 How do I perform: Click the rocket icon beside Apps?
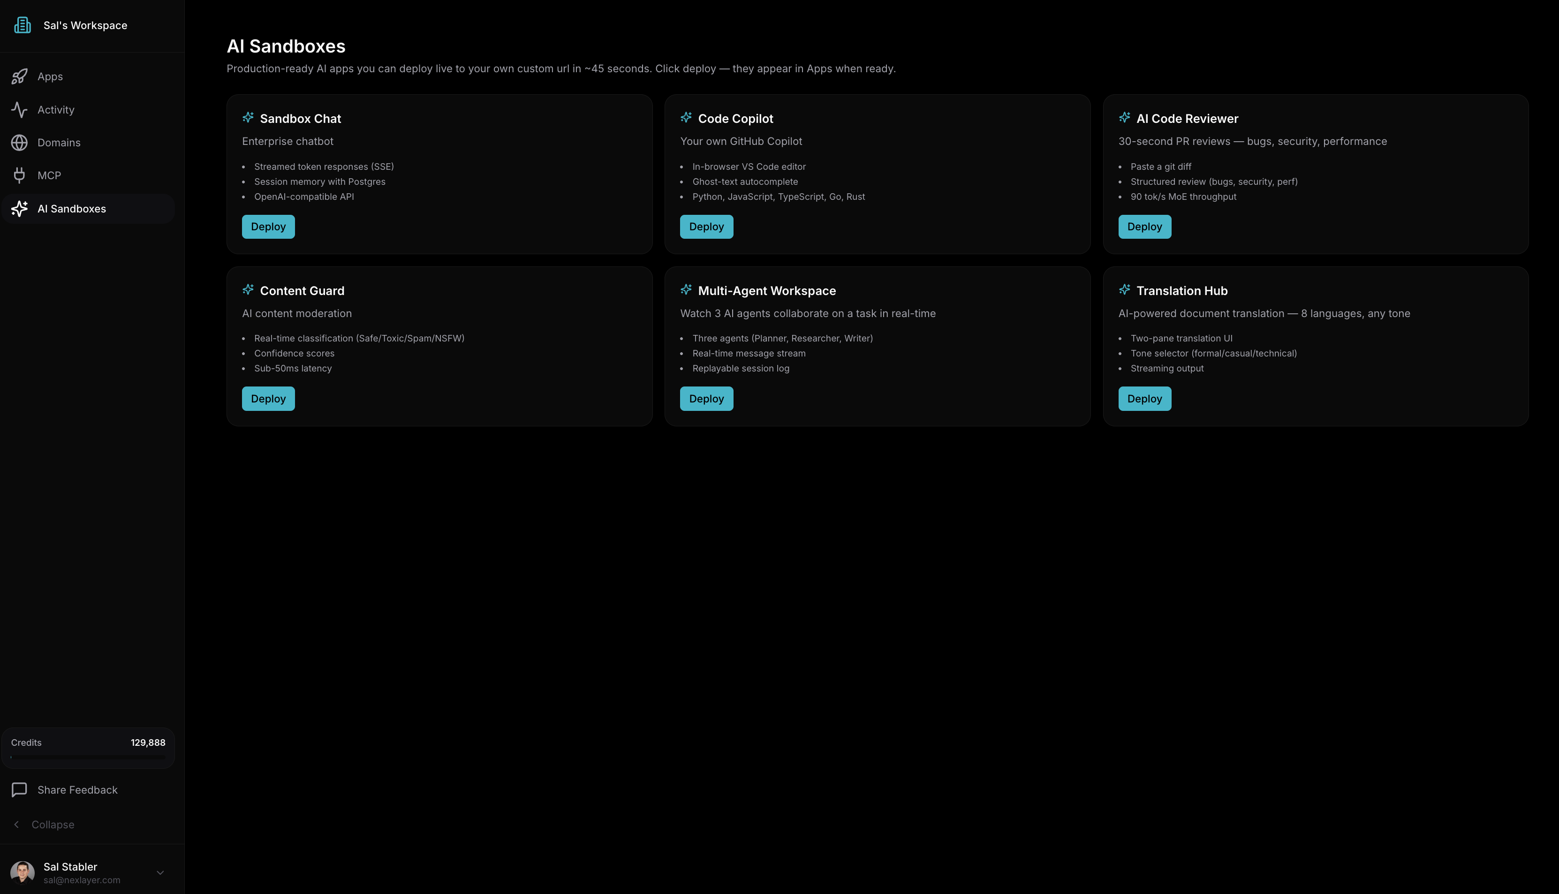click(20, 76)
